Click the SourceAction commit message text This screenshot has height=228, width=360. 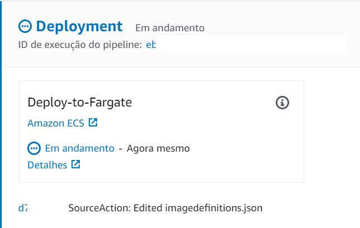click(165, 208)
